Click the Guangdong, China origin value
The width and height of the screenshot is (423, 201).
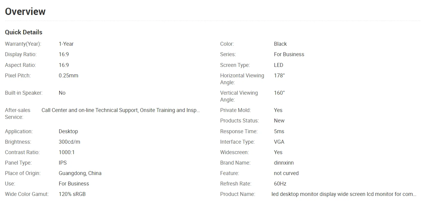coord(80,173)
